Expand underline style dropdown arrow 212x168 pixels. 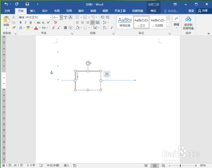(34, 22)
